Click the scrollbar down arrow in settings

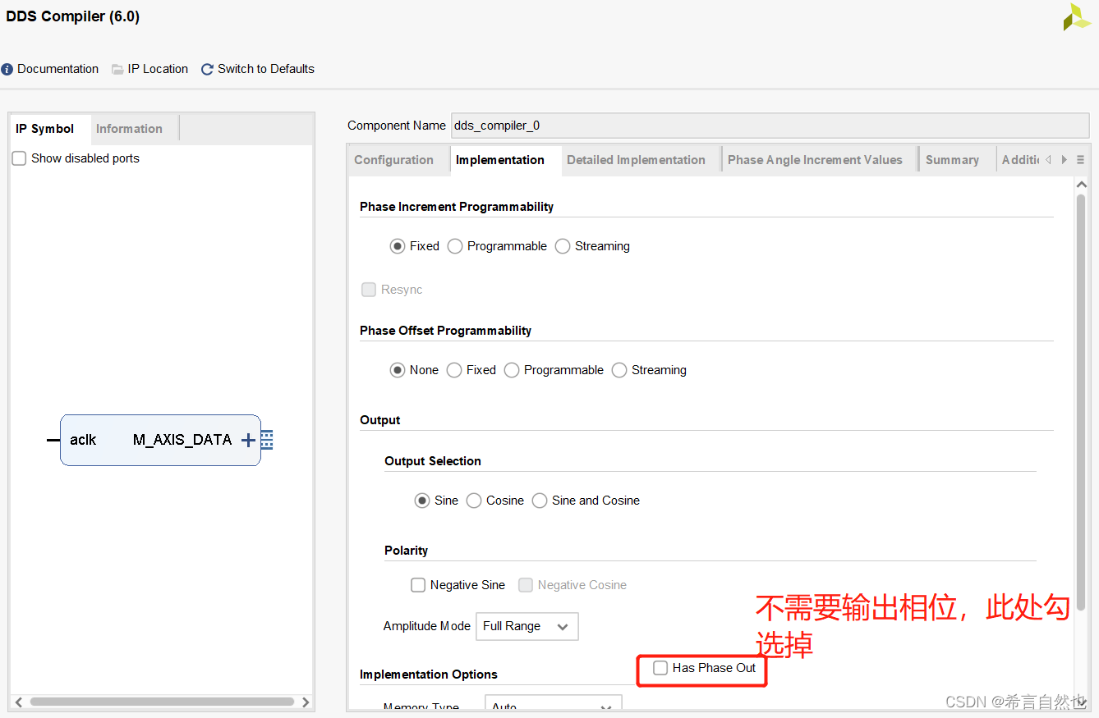click(x=1081, y=702)
